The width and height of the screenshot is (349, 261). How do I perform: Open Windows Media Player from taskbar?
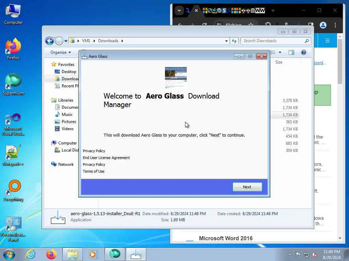pyautogui.click(x=93, y=254)
